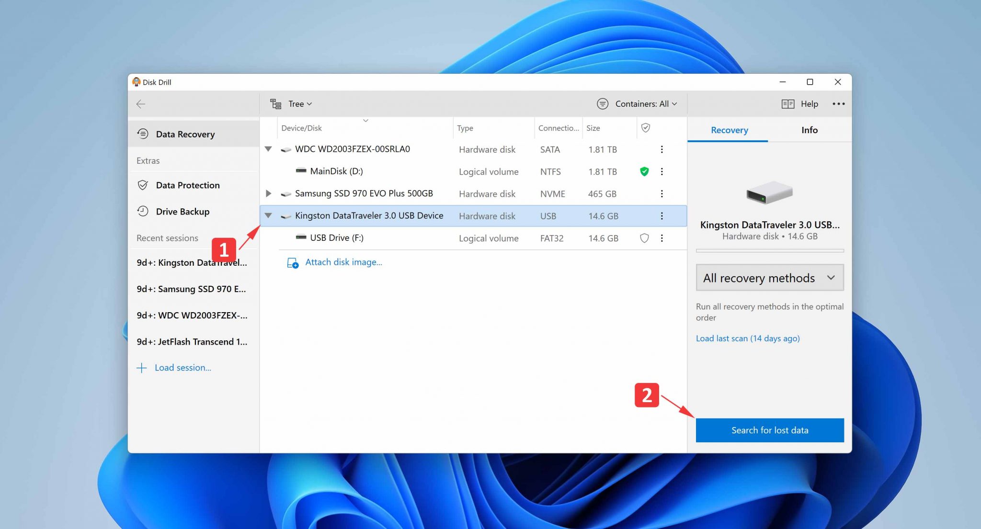Click the Attach disk image icon

(x=292, y=263)
